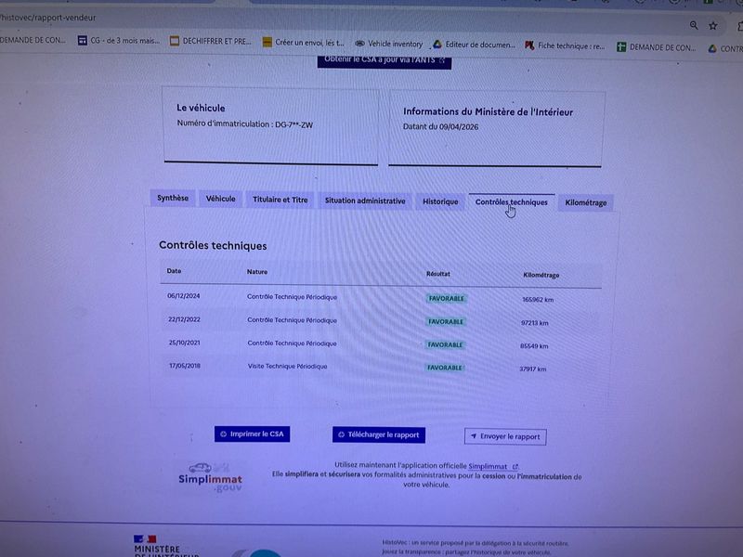Open the Créer un envoi bookmark
The width and height of the screenshot is (743, 557).
coord(304,42)
